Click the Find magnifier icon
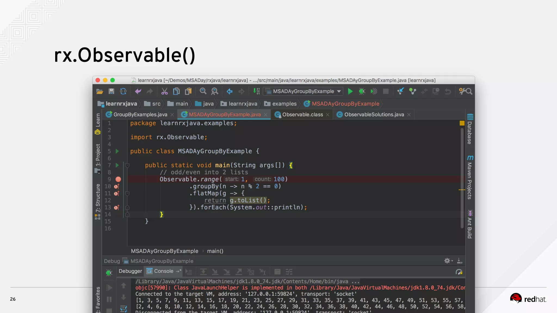The width and height of the screenshot is (557, 313). (x=203, y=91)
